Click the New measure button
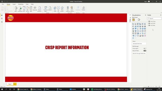This screenshot has width=162, height=91. [x=68, y=9]
